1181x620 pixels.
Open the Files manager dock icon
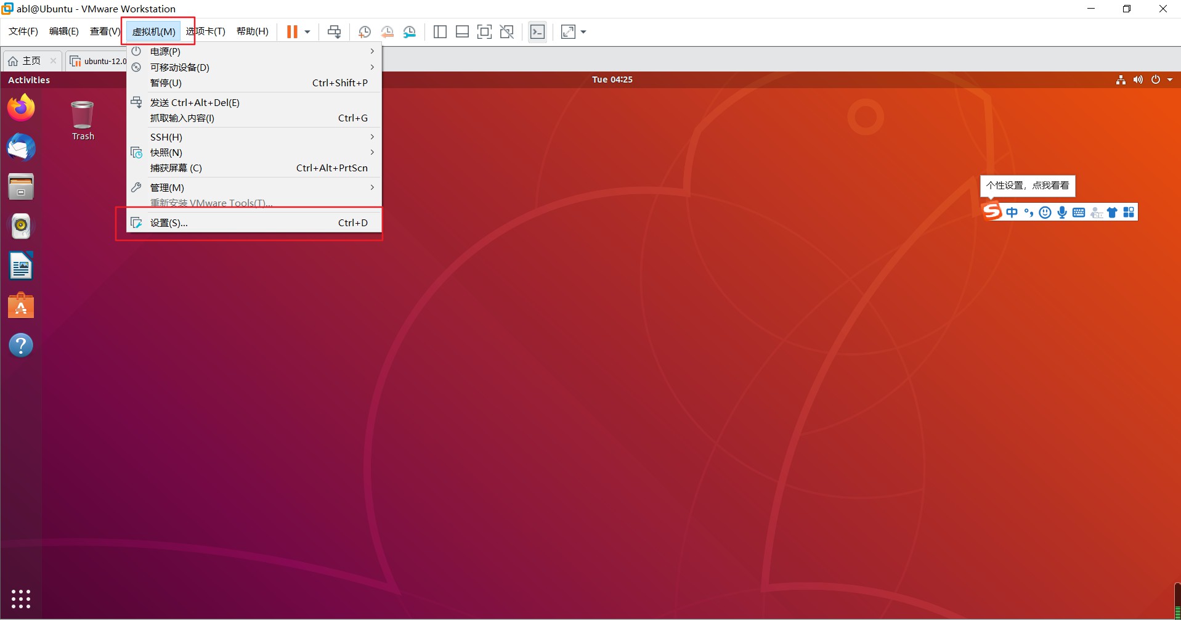(21, 187)
